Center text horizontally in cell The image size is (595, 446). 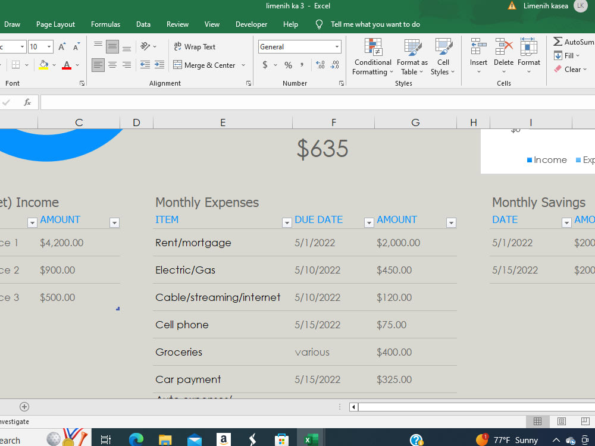pos(112,65)
